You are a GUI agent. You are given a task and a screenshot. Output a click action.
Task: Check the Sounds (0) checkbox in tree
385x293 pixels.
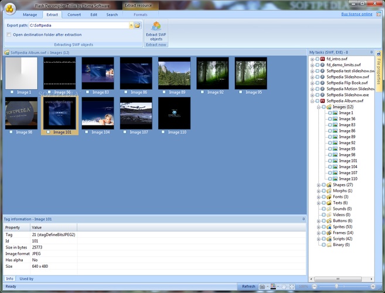pos(323,209)
